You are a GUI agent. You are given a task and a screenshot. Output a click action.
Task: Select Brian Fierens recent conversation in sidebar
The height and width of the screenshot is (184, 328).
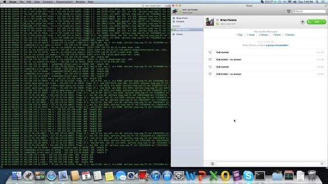[187, 30]
